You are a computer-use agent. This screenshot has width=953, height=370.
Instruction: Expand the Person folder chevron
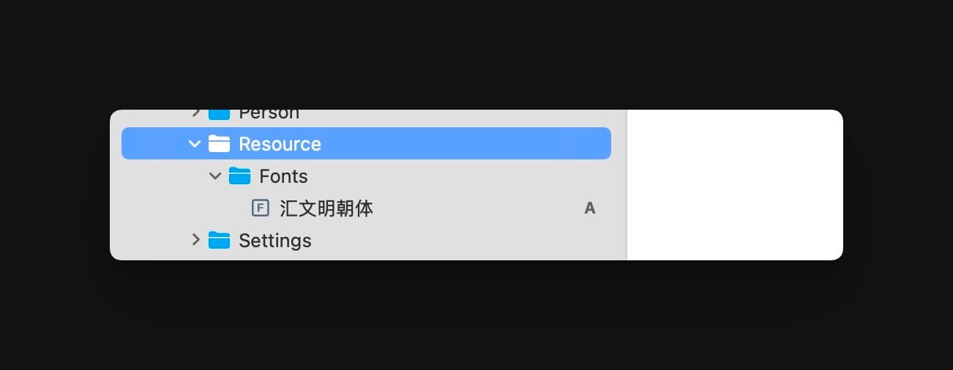pos(195,113)
